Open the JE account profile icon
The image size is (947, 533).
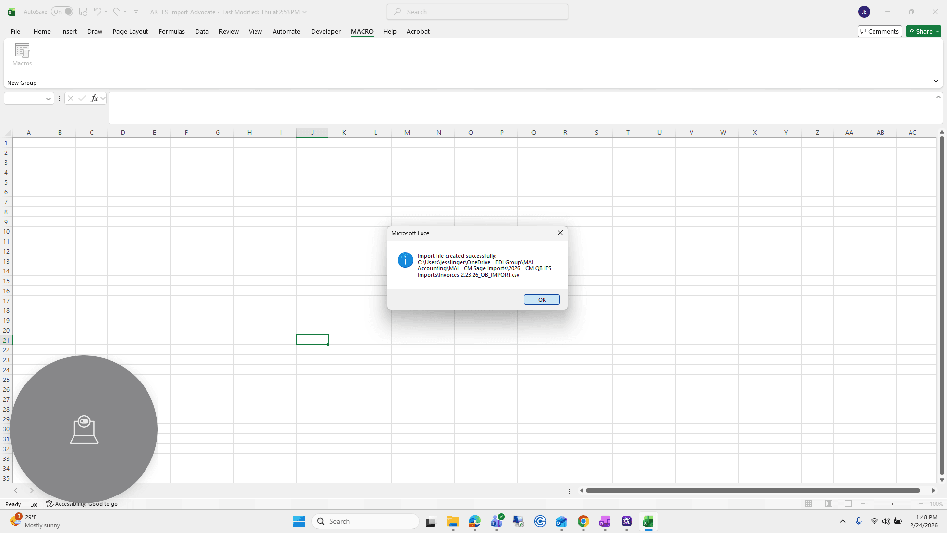click(x=864, y=12)
